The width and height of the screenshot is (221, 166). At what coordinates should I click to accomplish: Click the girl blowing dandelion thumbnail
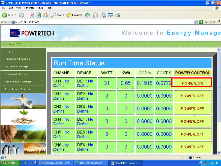coord(23,134)
